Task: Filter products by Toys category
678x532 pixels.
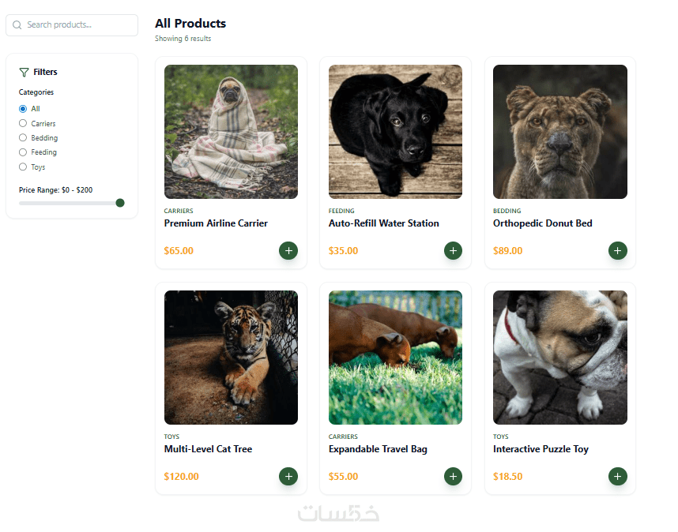Action: 23,167
